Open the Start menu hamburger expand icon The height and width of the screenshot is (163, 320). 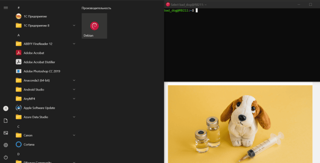coord(6,8)
